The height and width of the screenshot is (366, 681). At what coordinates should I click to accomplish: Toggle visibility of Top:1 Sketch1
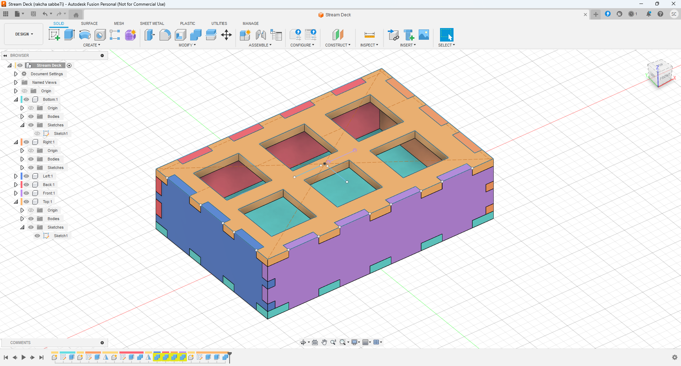(x=37, y=236)
